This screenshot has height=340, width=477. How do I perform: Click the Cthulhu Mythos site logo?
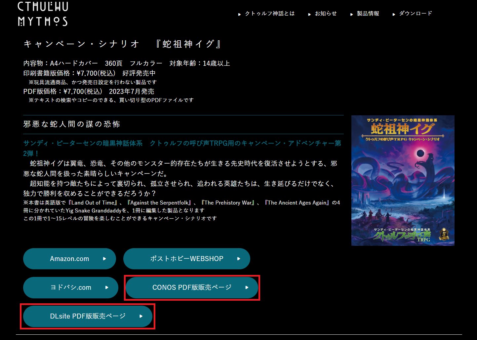(43, 14)
